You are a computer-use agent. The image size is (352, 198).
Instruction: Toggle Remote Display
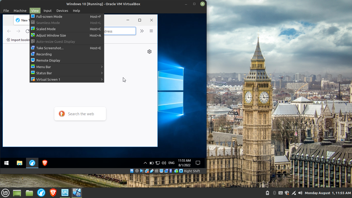pyautogui.click(x=48, y=60)
